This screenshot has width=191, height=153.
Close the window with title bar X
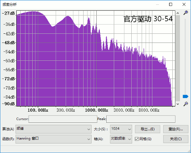184,4
